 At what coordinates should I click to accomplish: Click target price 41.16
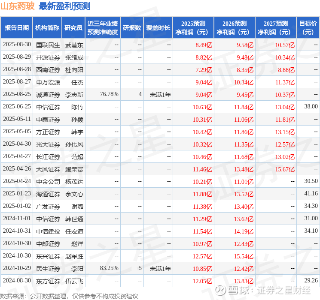[311, 193]
